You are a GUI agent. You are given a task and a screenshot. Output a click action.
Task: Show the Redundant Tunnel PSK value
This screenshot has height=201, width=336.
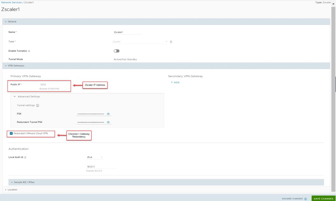point(108,122)
